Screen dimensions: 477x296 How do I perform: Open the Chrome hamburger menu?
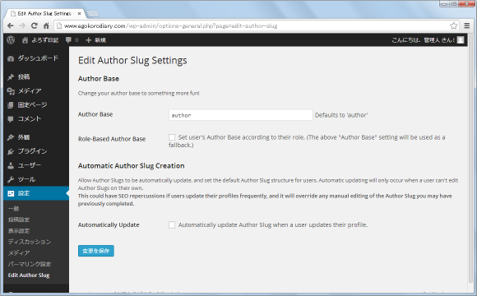[x=467, y=25]
